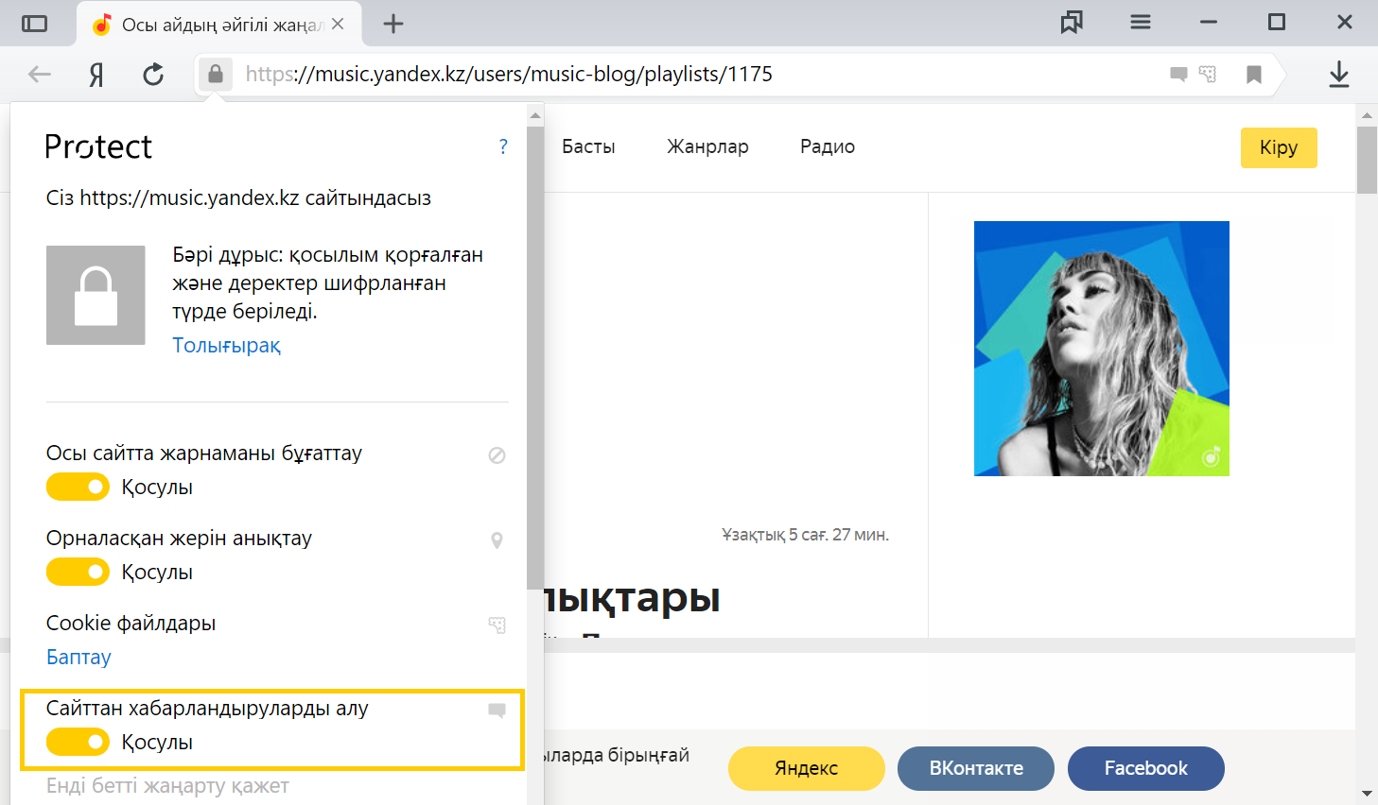Click the page vertical scrollbar thumb

(1367, 161)
